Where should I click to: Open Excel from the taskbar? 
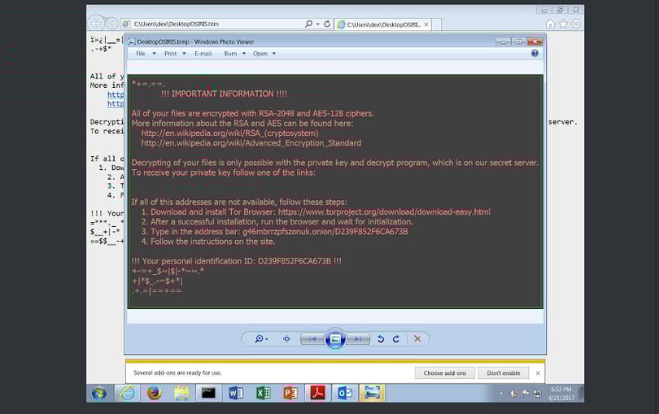[263, 394]
